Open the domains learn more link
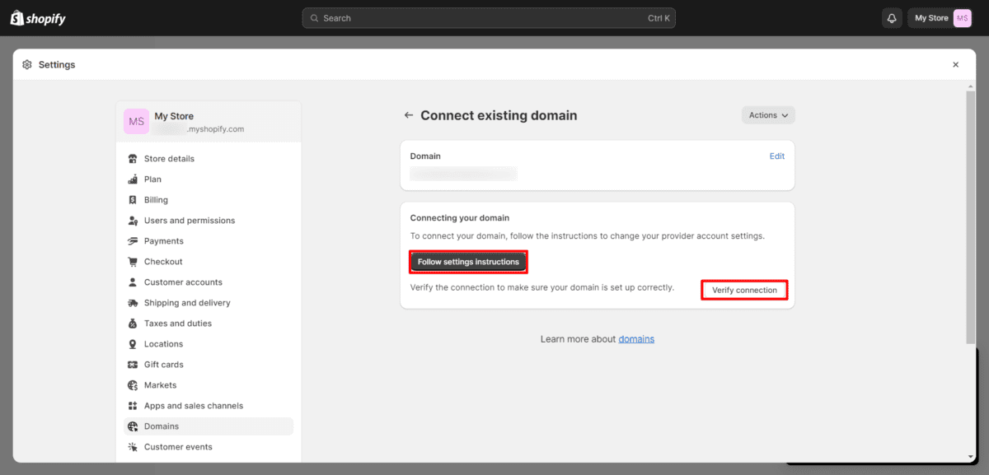 635,338
